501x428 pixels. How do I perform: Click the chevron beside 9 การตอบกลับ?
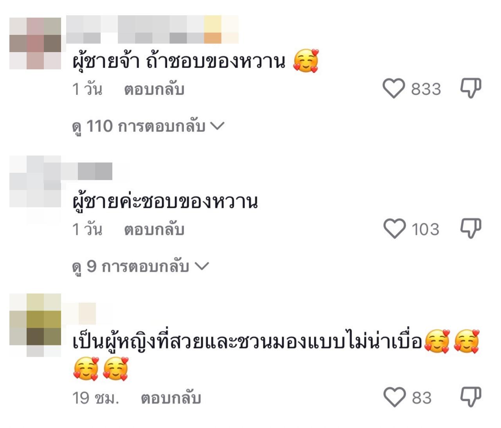click(202, 266)
